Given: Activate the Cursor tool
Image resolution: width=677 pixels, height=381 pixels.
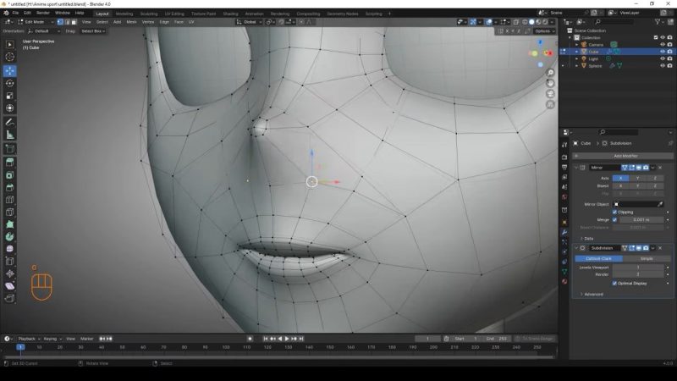Looking at the screenshot, I should [10, 57].
